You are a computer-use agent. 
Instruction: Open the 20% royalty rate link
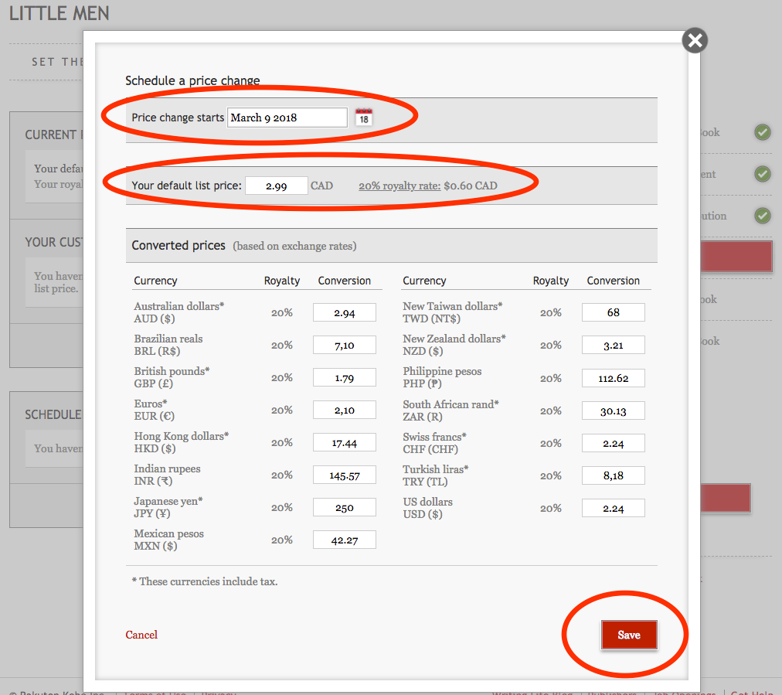[x=399, y=186]
